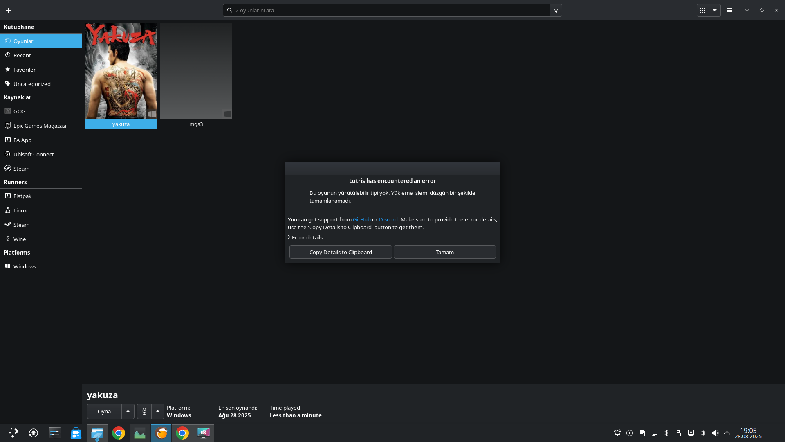Click the Oyna play button
The height and width of the screenshot is (442, 785).
(104, 411)
